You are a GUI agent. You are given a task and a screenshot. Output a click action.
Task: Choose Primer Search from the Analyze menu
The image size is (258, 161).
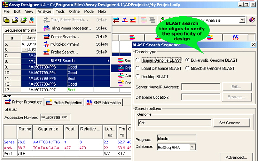click(74, 37)
